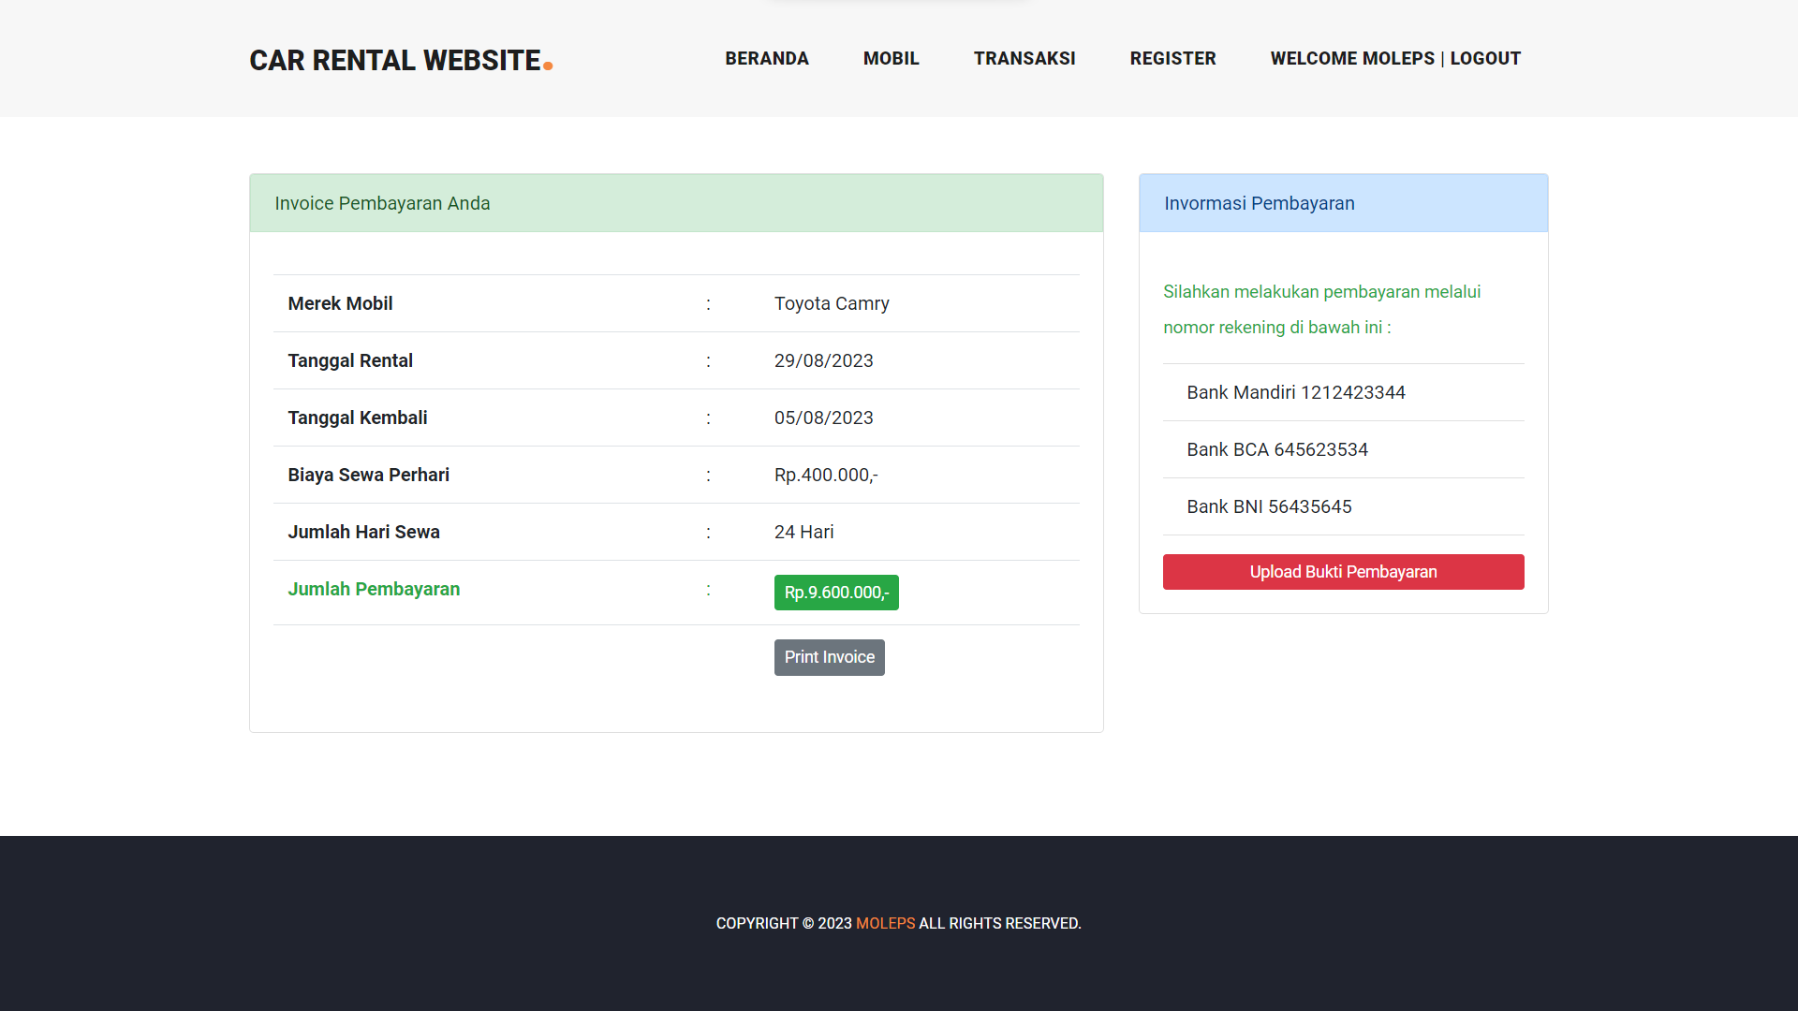Screen dimensions: 1798x1011
Task: Open the Register menu item
Action: pos(1173,58)
